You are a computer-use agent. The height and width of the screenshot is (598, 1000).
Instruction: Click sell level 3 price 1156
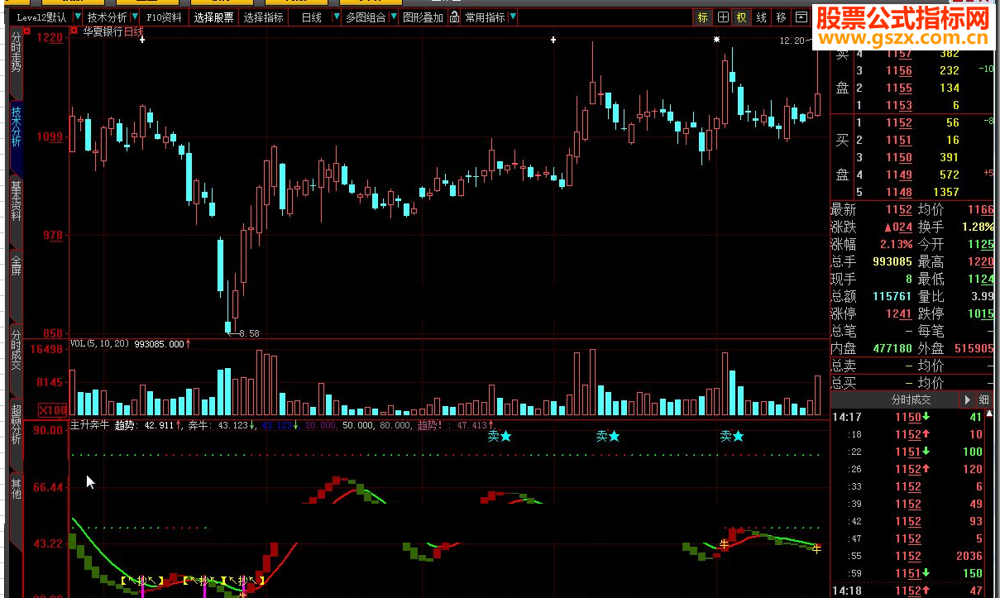[x=899, y=70]
